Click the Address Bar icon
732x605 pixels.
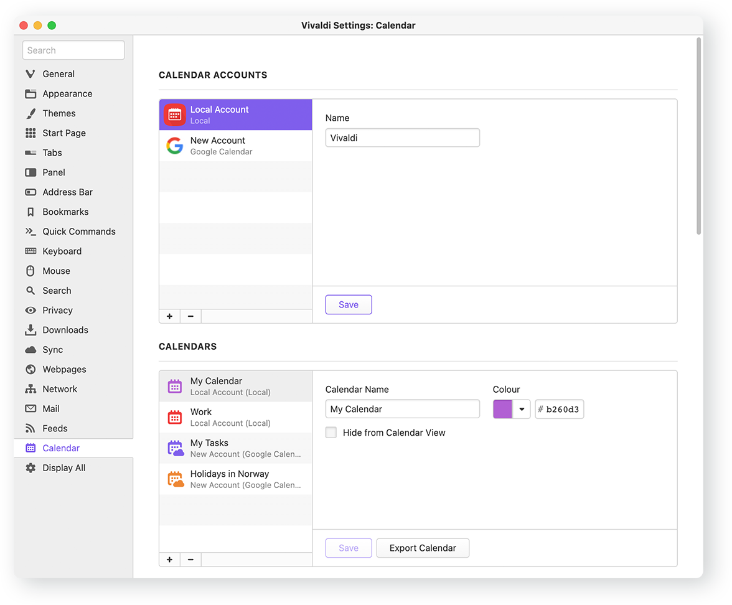(30, 192)
